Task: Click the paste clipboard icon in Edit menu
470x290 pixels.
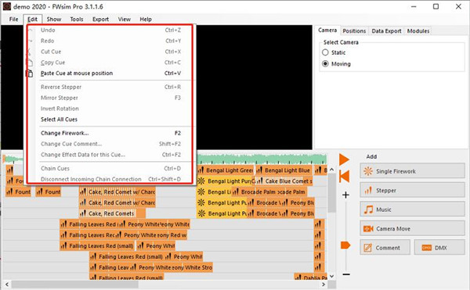Action: 30,73
